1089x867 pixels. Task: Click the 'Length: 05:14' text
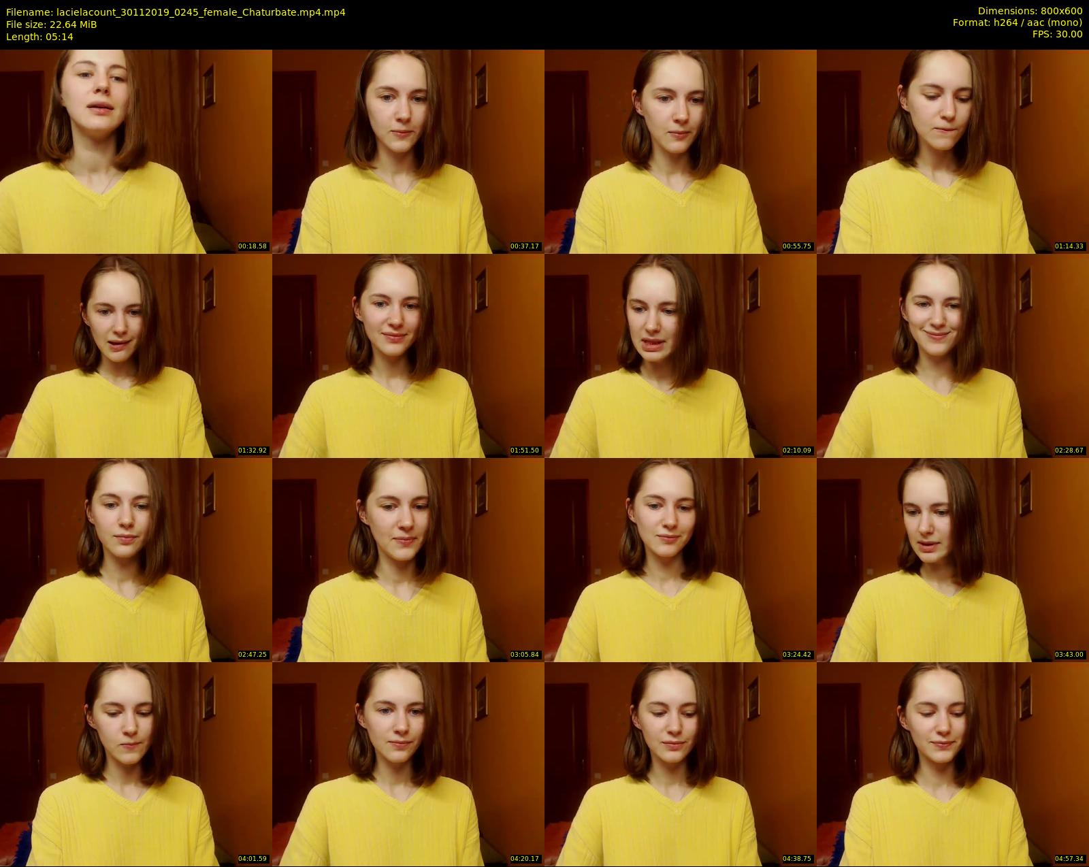click(x=39, y=37)
